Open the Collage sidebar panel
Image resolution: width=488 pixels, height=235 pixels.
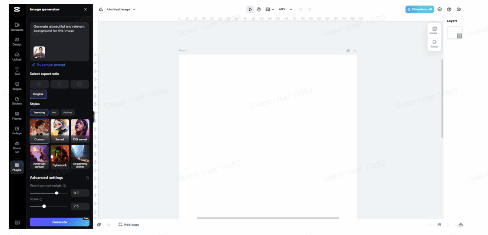[17, 130]
